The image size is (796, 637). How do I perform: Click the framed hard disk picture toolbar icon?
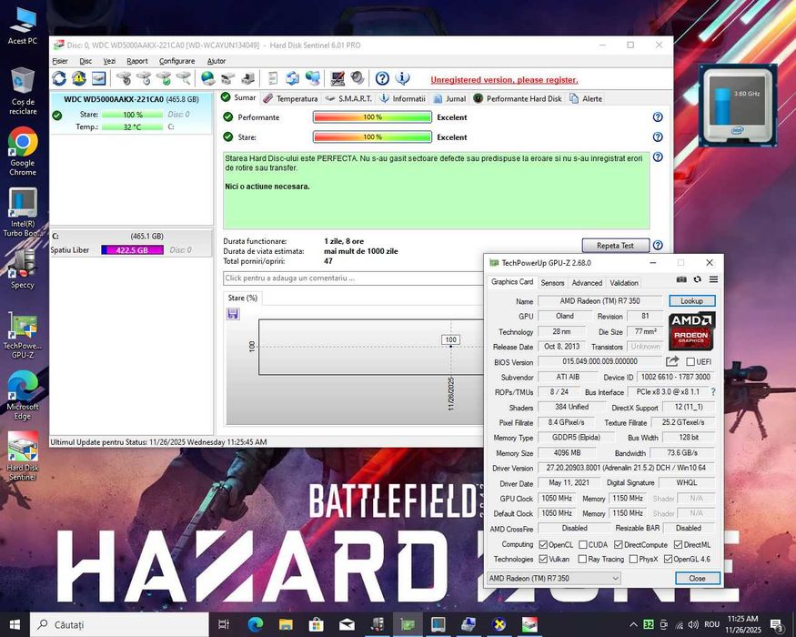coord(98,78)
